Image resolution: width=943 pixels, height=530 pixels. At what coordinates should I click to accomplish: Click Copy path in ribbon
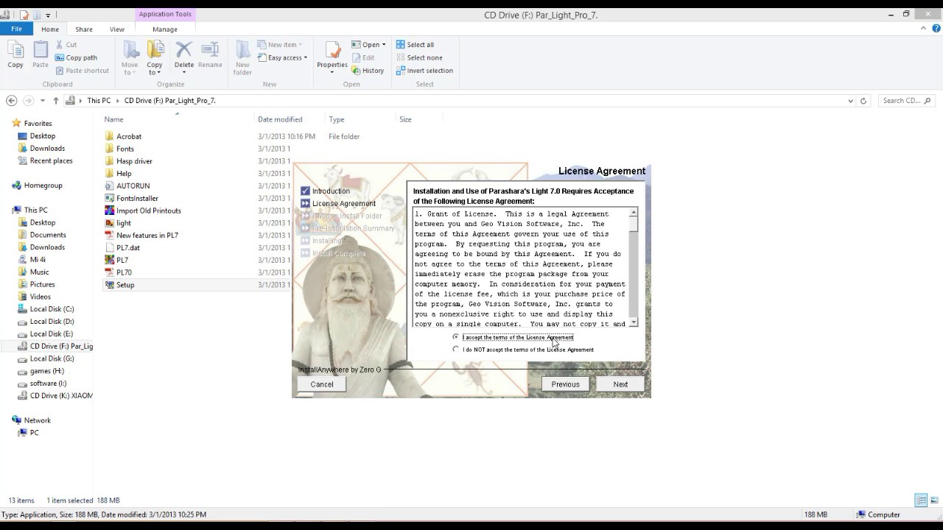pyautogui.click(x=76, y=57)
